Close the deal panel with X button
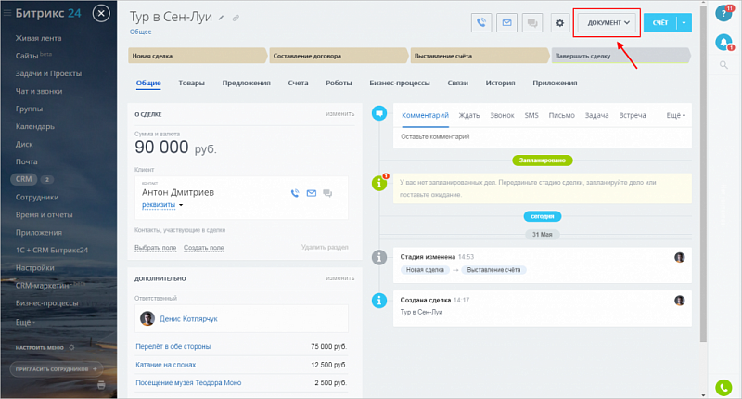742x399 pixels. coord(102,14)
